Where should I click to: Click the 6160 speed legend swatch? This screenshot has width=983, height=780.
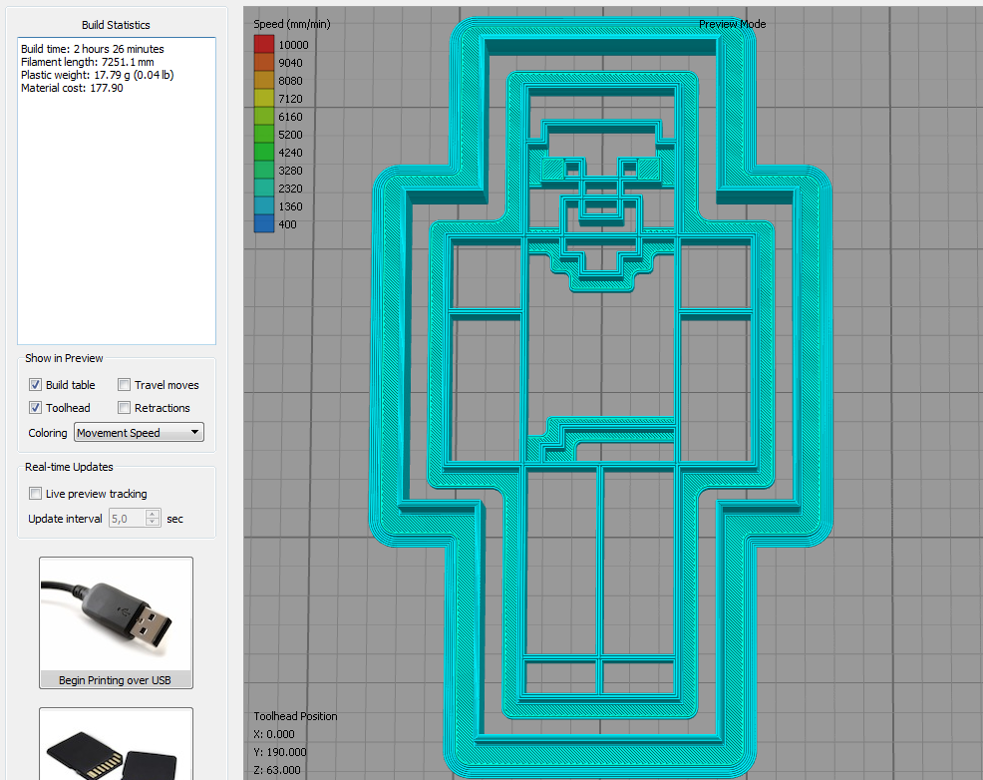pos(264,117)
